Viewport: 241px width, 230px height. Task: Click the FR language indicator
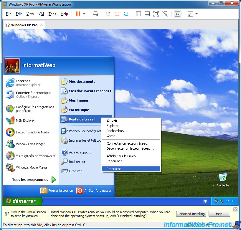(205, 201)
